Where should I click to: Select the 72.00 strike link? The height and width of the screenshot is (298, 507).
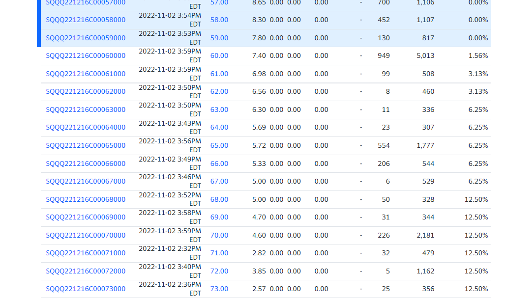(219, 271)
